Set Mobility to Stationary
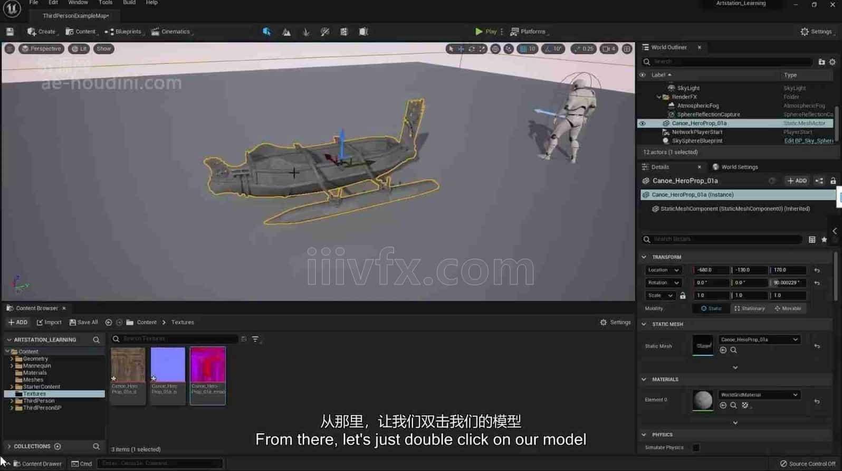The image size is (842, 471). pos(749,308)
